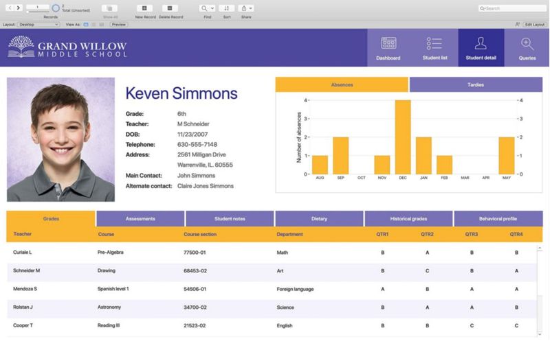Click the Grand Willow Middle School logo
This screenshot has width=550, height=350.
pyautogui.click(x=67, y=47)
